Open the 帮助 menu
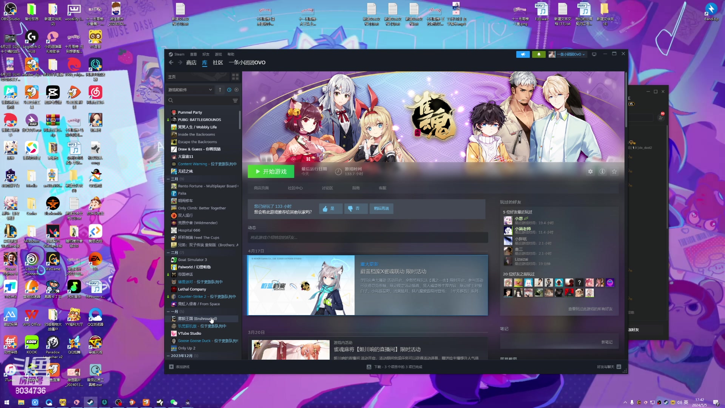 pos(231,54)
